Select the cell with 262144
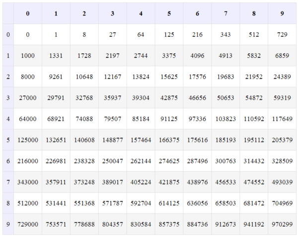298x237 pixels. point(141,161)
